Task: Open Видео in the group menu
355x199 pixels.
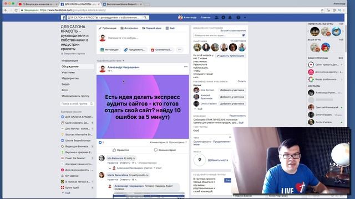Action: click(x=65, y=84)
